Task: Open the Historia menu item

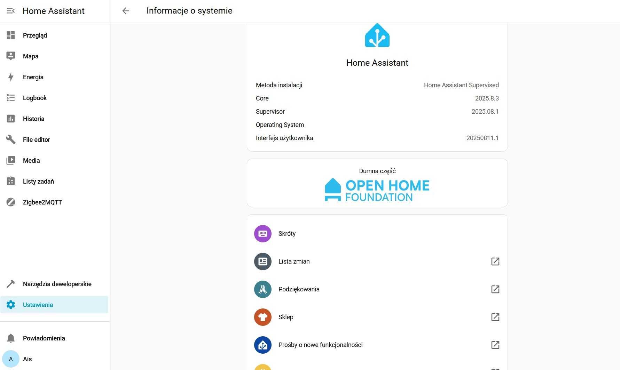Action: tap(54, 119)
